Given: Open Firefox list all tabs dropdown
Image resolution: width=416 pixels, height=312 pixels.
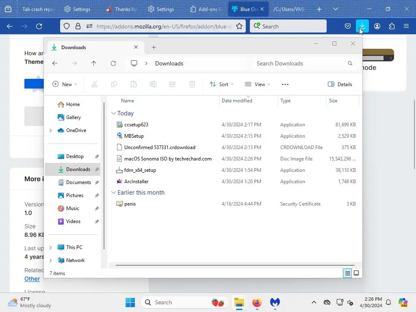Looking at the screenshot, I should coord(335,9).
